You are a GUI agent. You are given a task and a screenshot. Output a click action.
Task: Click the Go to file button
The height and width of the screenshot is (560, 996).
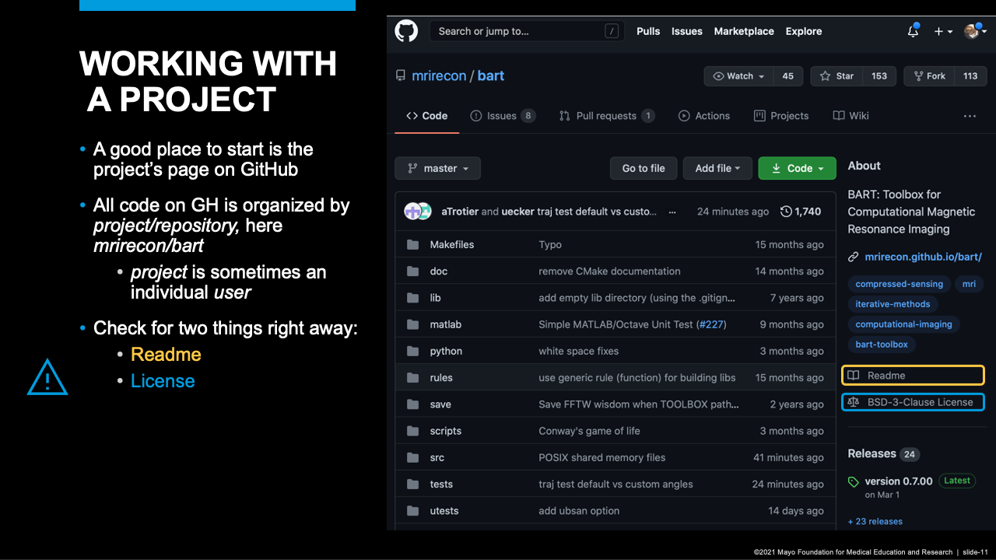click(x=644, y=169)
